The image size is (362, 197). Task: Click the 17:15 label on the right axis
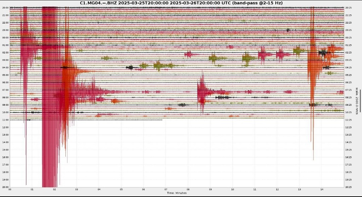348,165
